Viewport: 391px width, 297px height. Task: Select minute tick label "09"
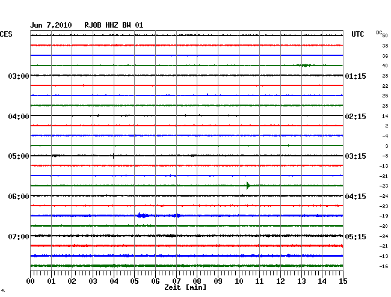pos(218,281)
